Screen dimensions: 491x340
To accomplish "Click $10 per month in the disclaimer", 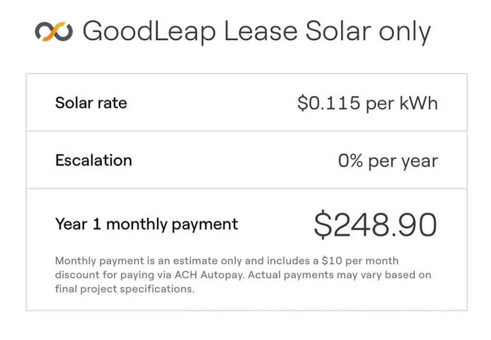I will coord(360,261).
